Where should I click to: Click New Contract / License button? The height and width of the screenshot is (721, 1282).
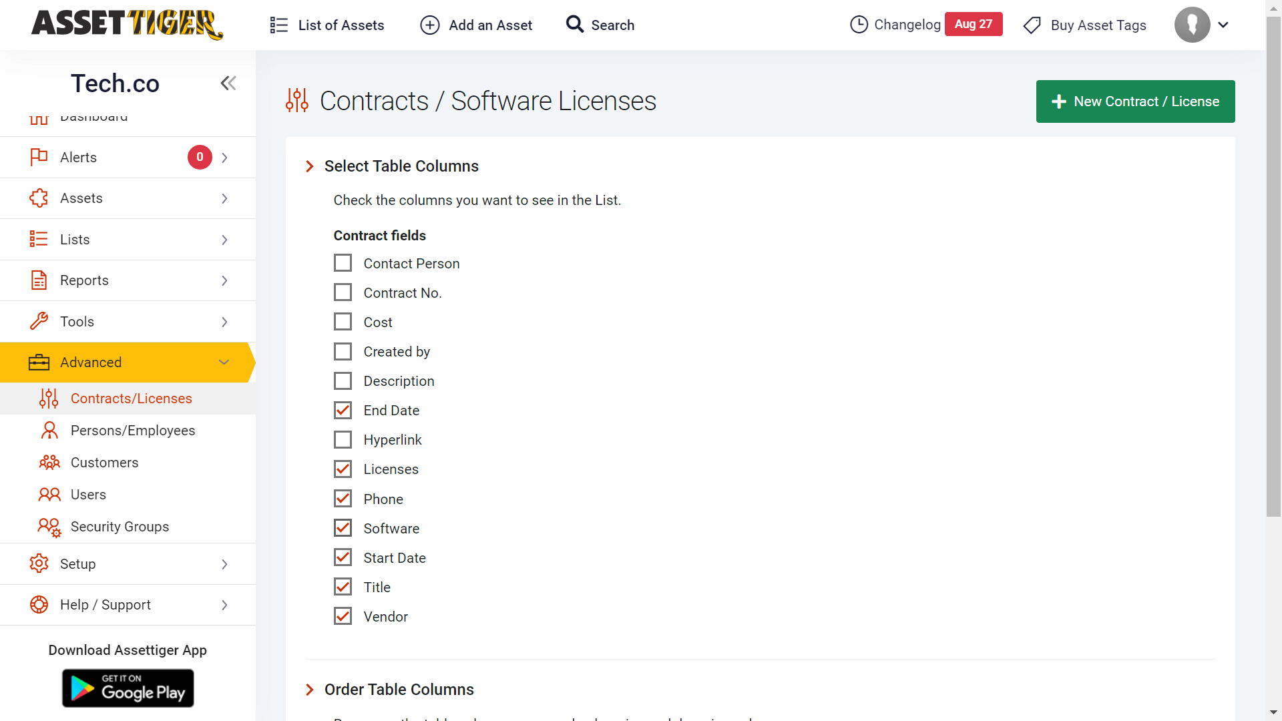(1136, 101)
